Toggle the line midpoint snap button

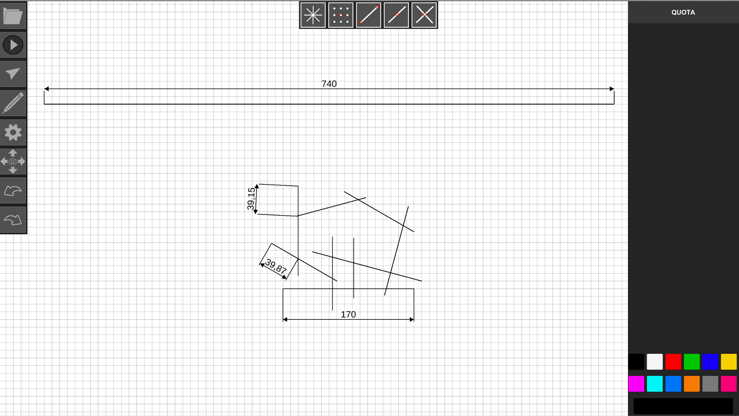point(396,15)
